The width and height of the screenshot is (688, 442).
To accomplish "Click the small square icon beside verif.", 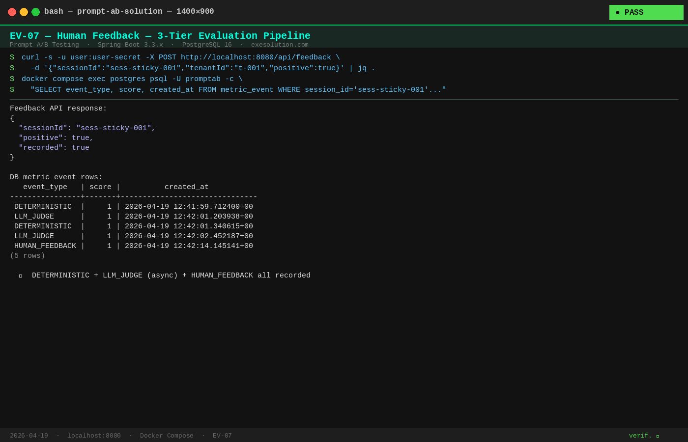I will pos(658,436).
